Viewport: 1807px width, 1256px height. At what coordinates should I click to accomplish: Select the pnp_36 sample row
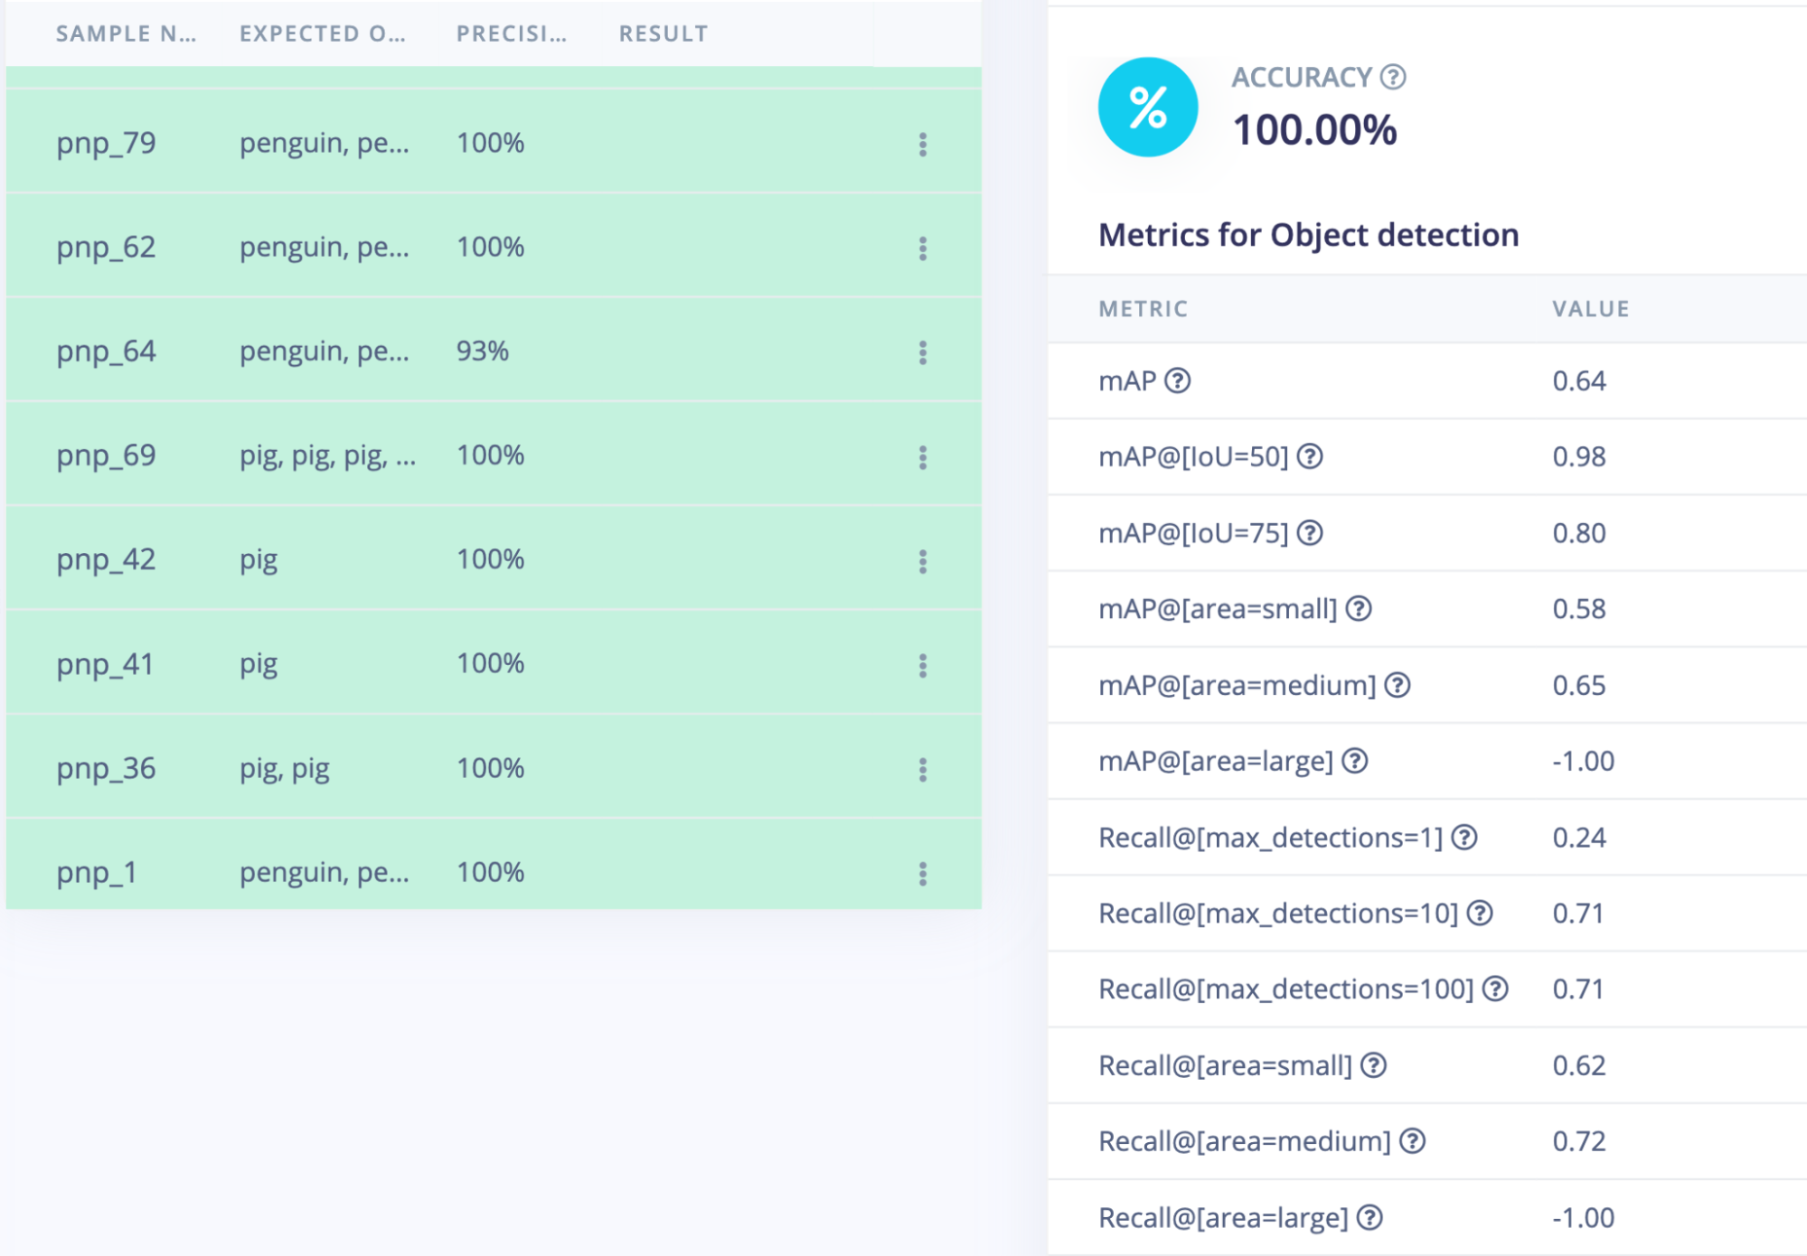click(106, 769)
